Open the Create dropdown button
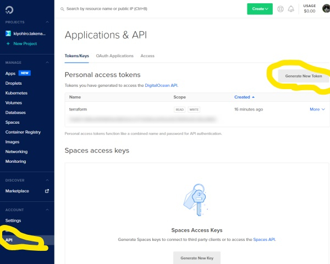Image resolution: width=330 pixels, height=264 pixels. click(x=260, y=9)
